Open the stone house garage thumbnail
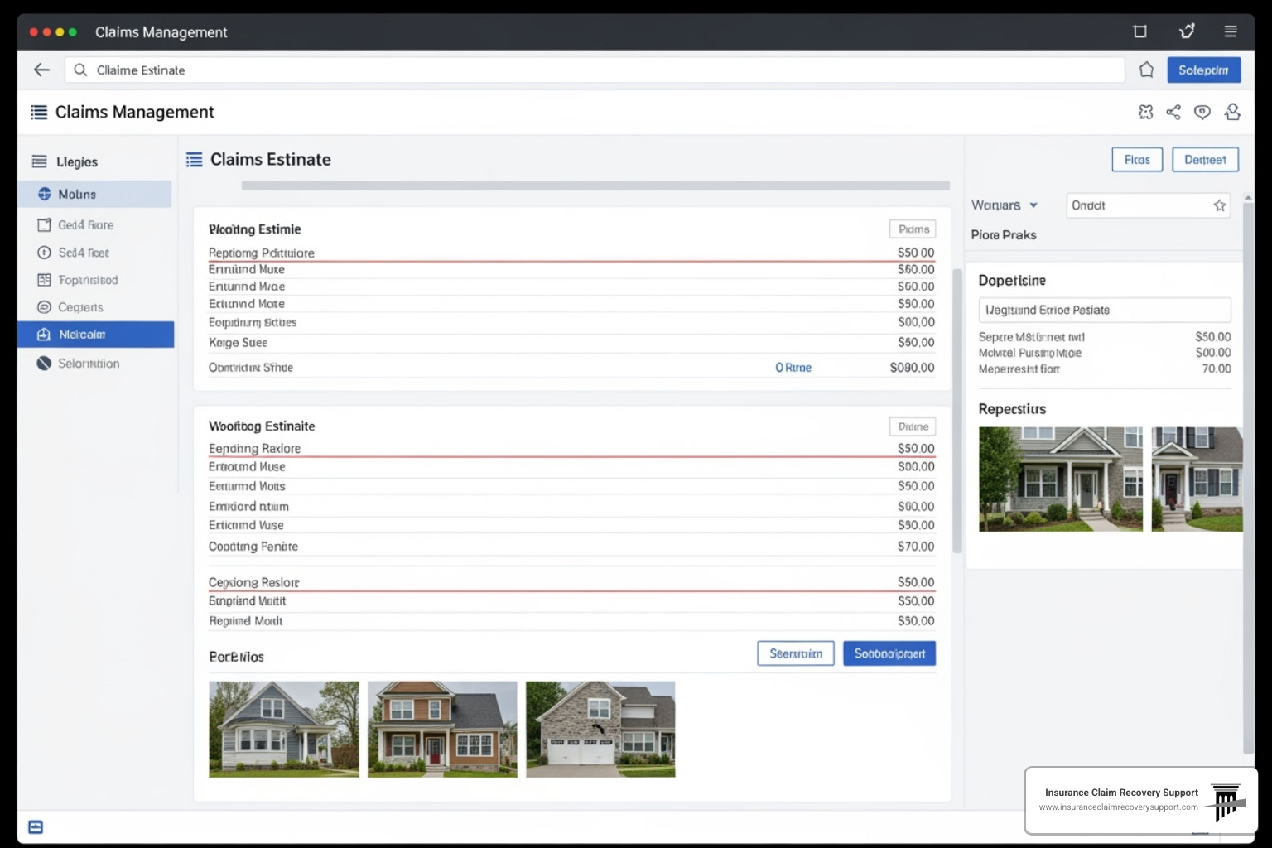Screen dimensions: 1272x848 (x=600, y=730)
